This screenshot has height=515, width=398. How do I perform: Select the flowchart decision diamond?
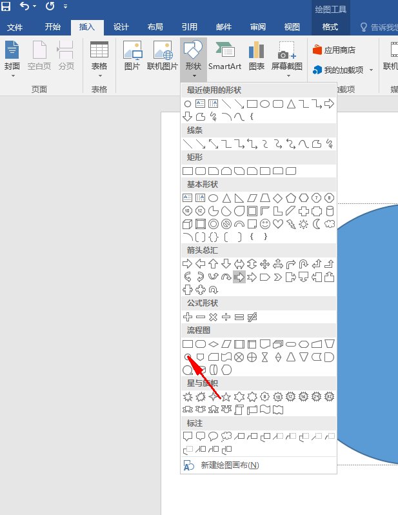tap(214, 344)
